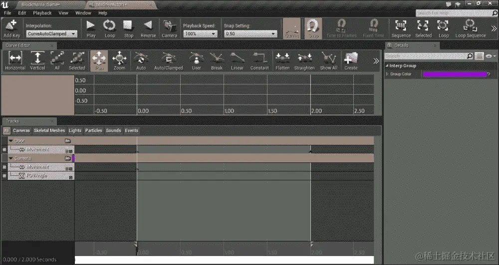
Task: Collapse the Door group
Action: pyautogui.click(x=10, y=141)
